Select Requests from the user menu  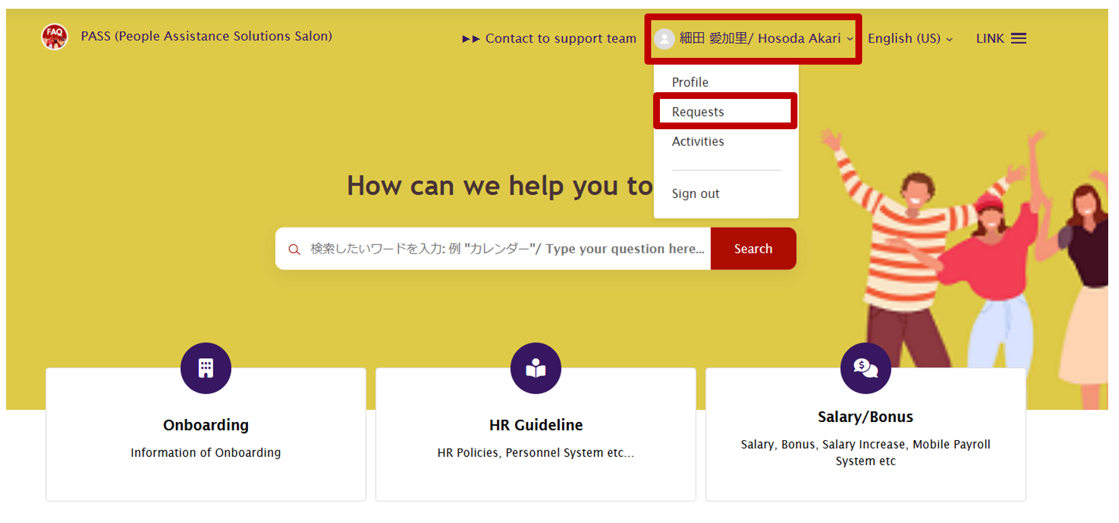pos(698,112)
